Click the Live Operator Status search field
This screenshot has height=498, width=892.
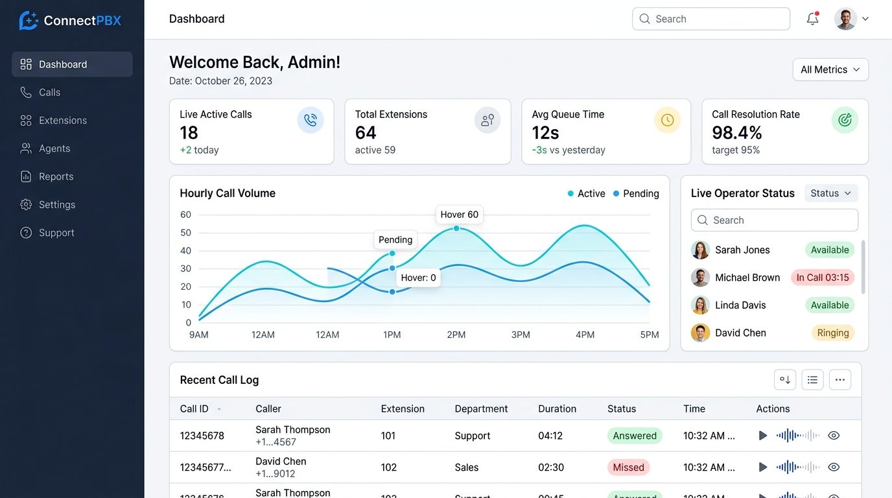774,220
